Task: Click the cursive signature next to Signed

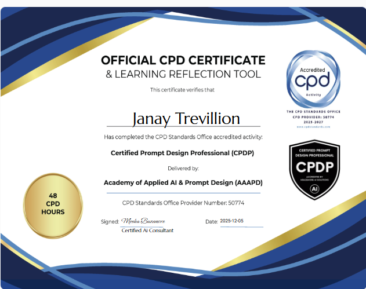Action: click(x=143, y=221)
